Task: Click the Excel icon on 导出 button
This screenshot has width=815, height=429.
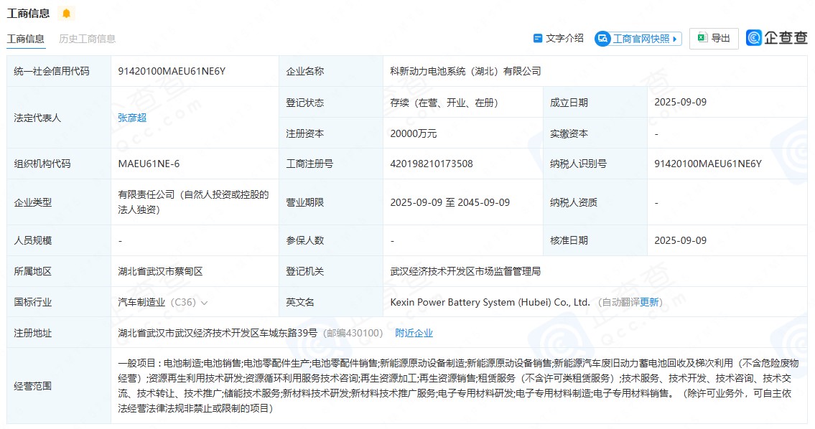Action: point(702,38)
